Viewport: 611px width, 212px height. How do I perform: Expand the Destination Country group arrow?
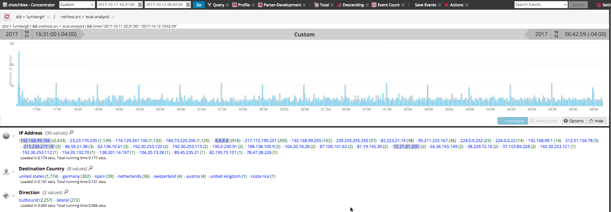point(13,172)
